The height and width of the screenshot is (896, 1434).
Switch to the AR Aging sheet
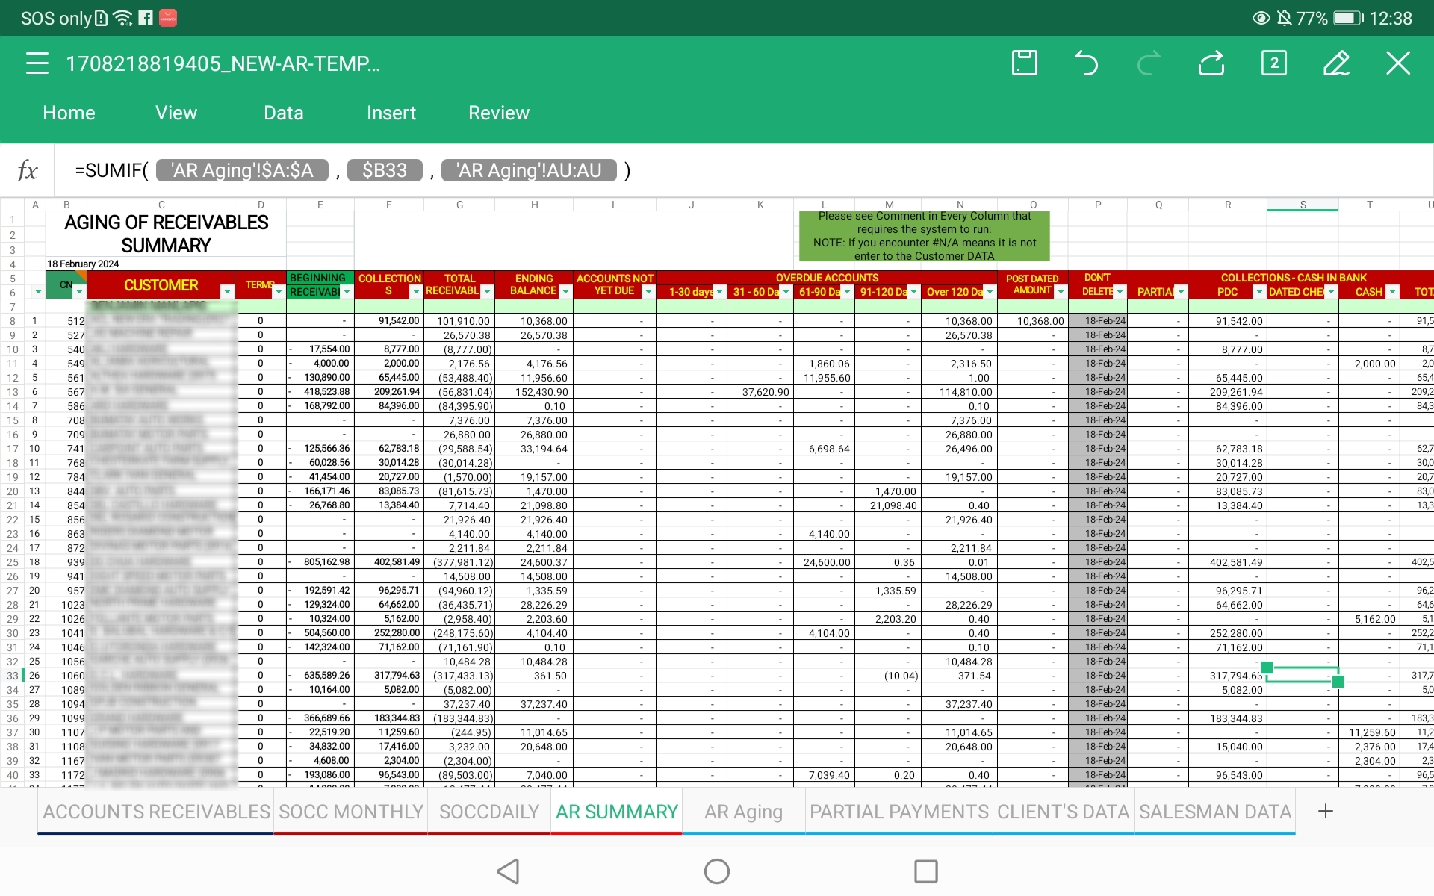pyautogui.click(x=743, y=812)
